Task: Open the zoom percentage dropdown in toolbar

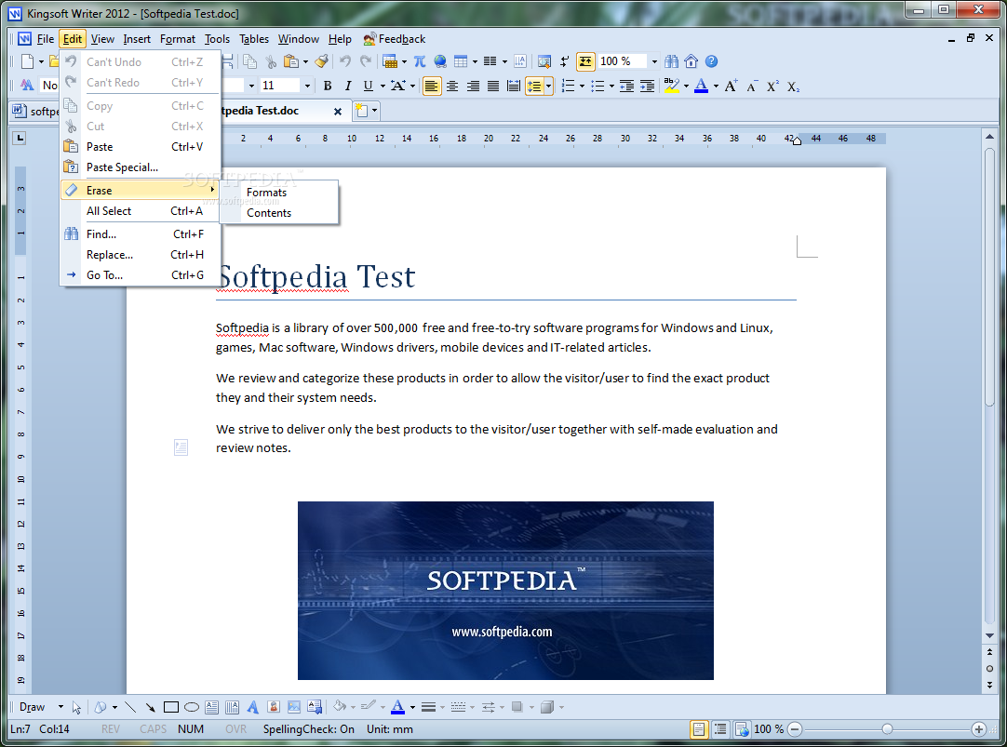Action: 654,61
